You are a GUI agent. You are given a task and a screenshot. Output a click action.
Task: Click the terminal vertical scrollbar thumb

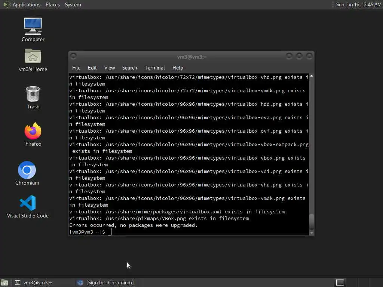point(312,222)
